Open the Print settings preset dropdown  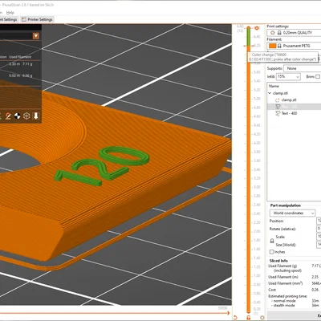tap(294, 33)
